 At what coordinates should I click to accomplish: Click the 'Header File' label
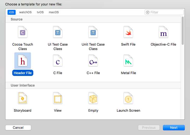point(23,73)
